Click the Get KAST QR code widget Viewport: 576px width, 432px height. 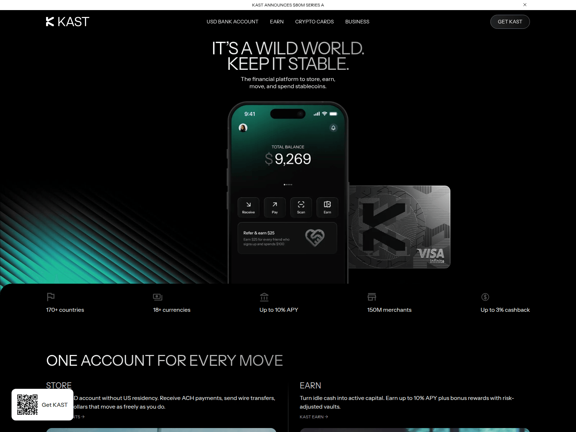pos(42,405)
